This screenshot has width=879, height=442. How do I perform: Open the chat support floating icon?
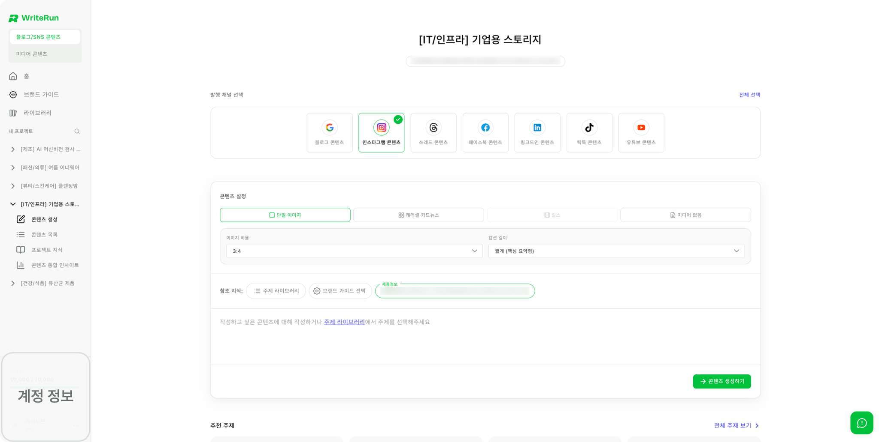pos(862,423)
